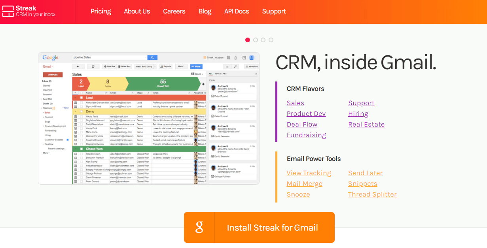
Task: Jump to the fourth carousel slide dot
Action: pyautogui.click(x=271, y=40)
